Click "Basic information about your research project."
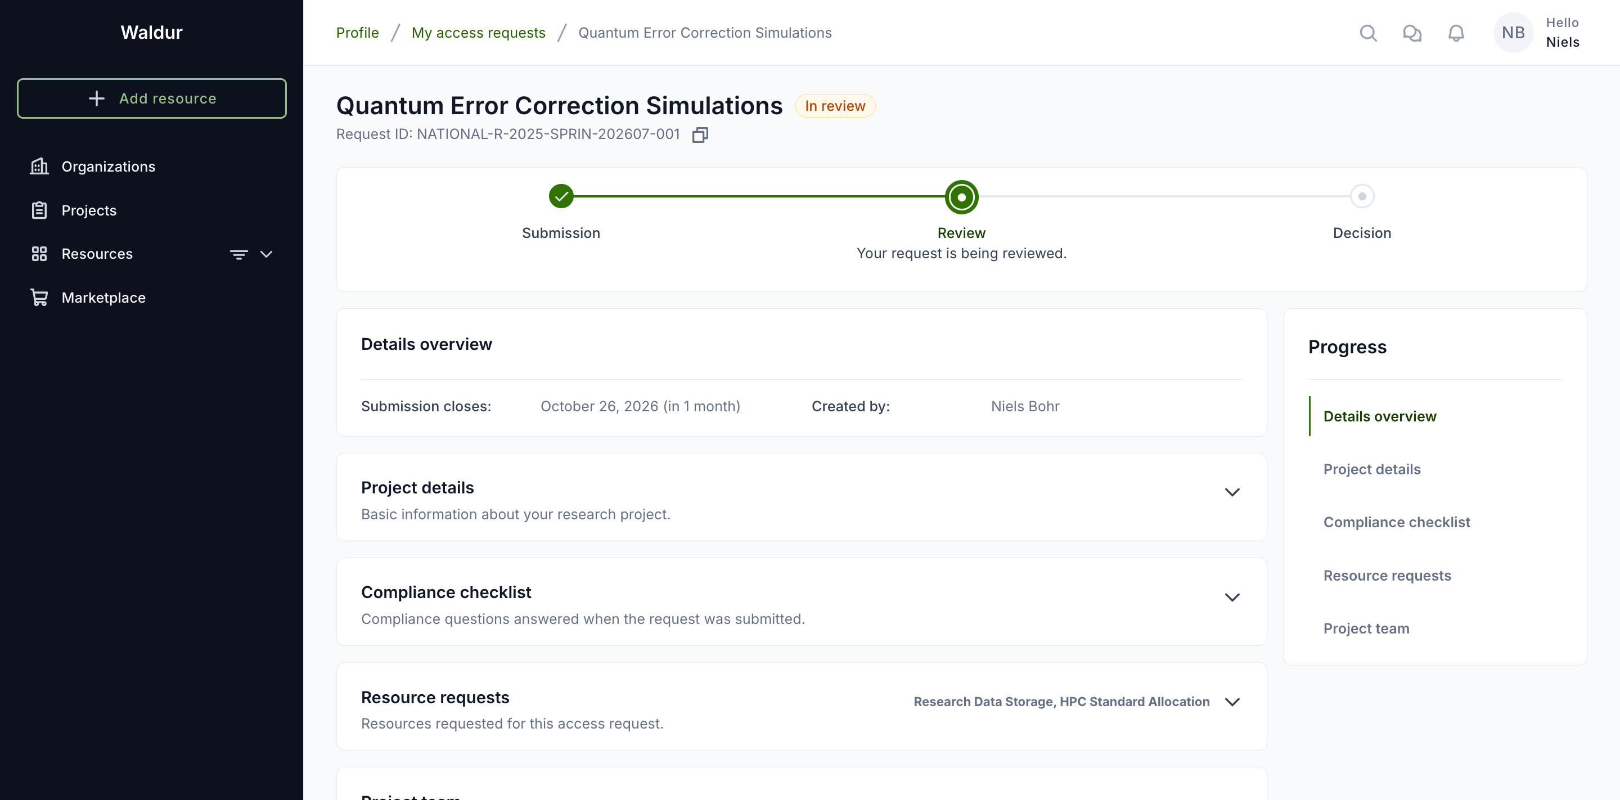 click(x=516, y=514)
